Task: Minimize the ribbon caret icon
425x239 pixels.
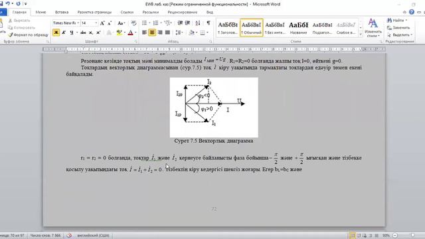Action: [x=404, y=12]
